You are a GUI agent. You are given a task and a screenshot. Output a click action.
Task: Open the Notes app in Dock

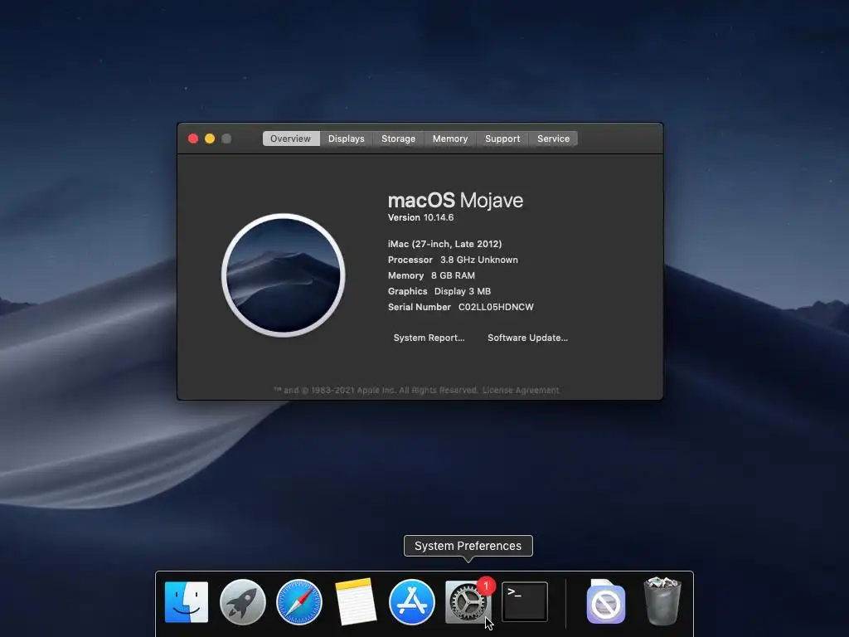[355, 602]
